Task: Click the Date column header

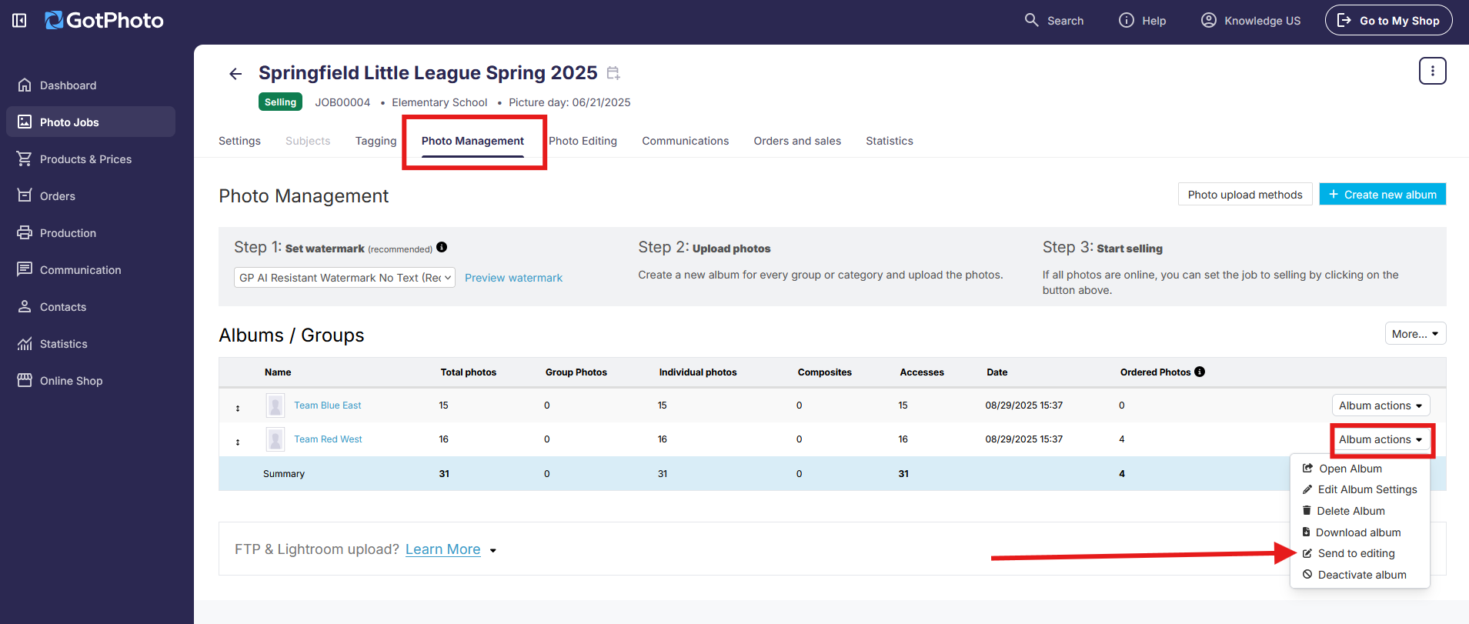Action: tap(997, 372)
